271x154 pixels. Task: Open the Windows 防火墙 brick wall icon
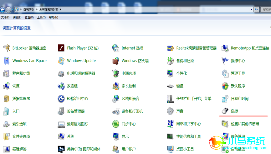[115, 61]
